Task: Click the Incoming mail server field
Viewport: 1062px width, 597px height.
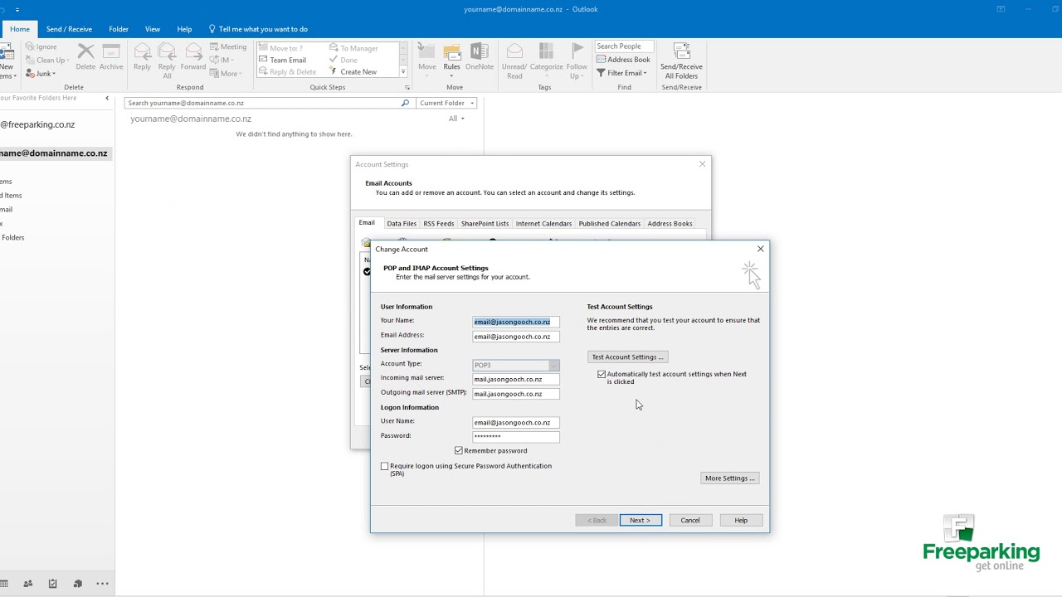Action: click(516, 379)
